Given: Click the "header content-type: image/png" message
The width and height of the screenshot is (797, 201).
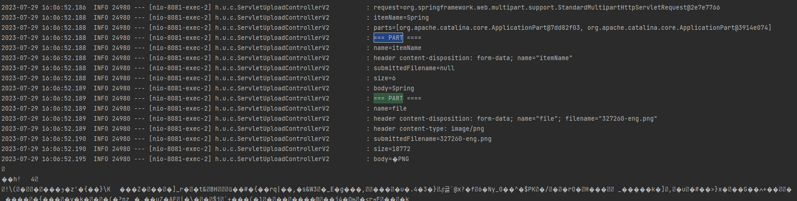Looking at the screenshot, I should coord(429,129).
